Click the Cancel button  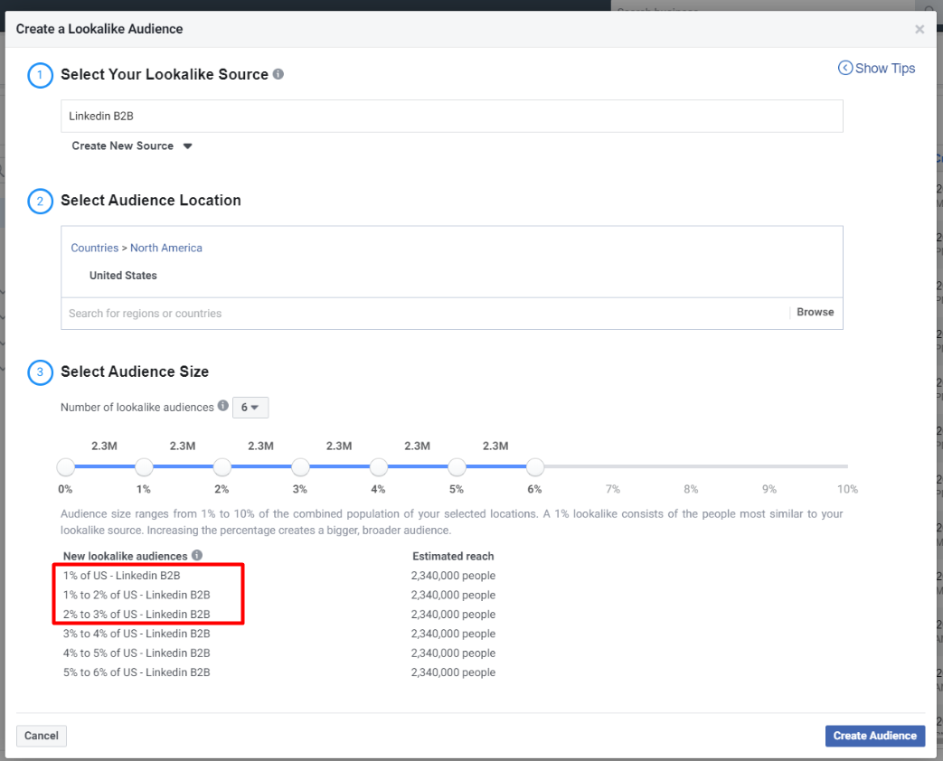pos(42,736)
